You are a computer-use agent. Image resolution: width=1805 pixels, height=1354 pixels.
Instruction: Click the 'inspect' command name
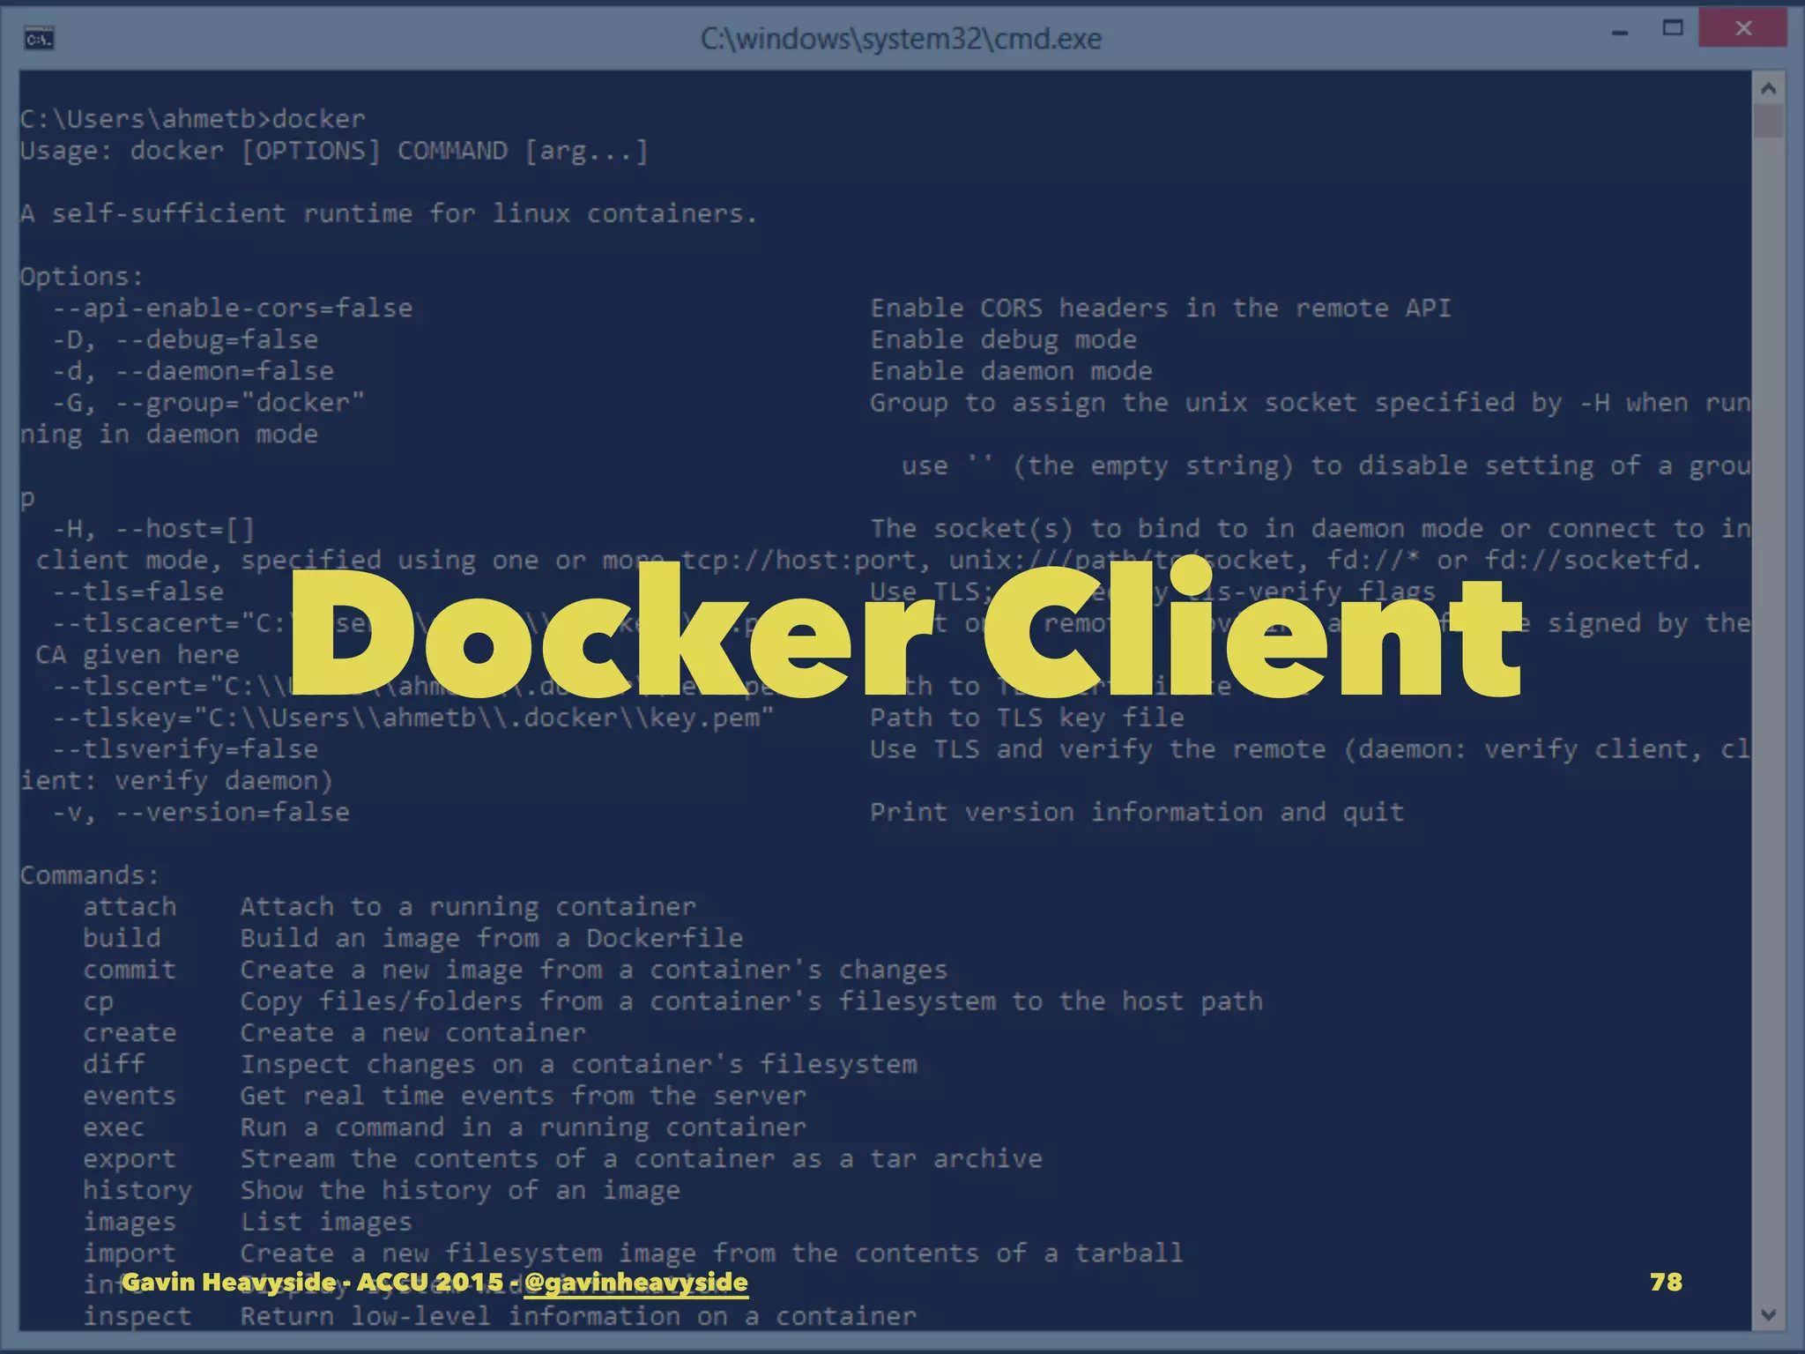[x=137, y=1317]
